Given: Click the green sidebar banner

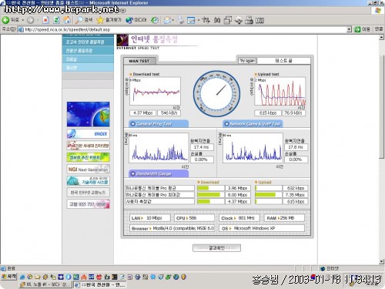Looking at the screenshot, I should 89,157.
